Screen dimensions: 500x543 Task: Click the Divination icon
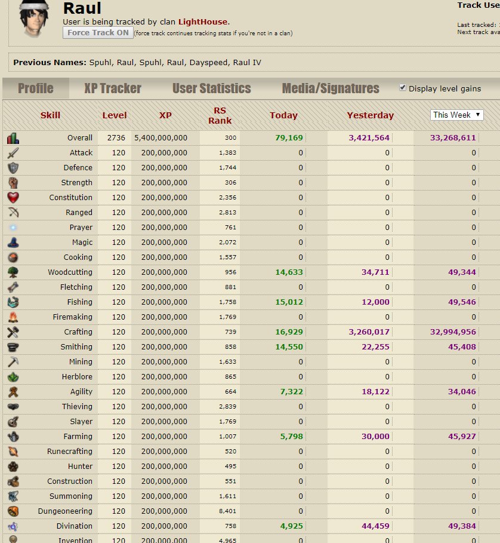(x=13, y=526)
